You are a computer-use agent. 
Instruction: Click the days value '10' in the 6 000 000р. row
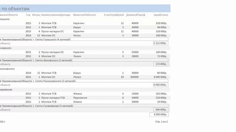[122, 77]
